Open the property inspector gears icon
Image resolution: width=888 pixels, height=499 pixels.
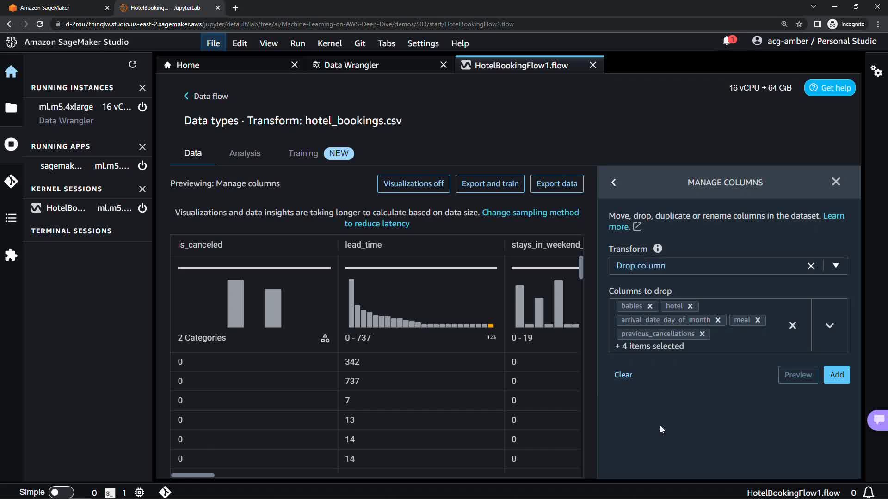coord(876,71)
